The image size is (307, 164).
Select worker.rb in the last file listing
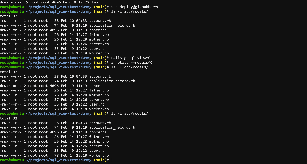coord(99,155)
